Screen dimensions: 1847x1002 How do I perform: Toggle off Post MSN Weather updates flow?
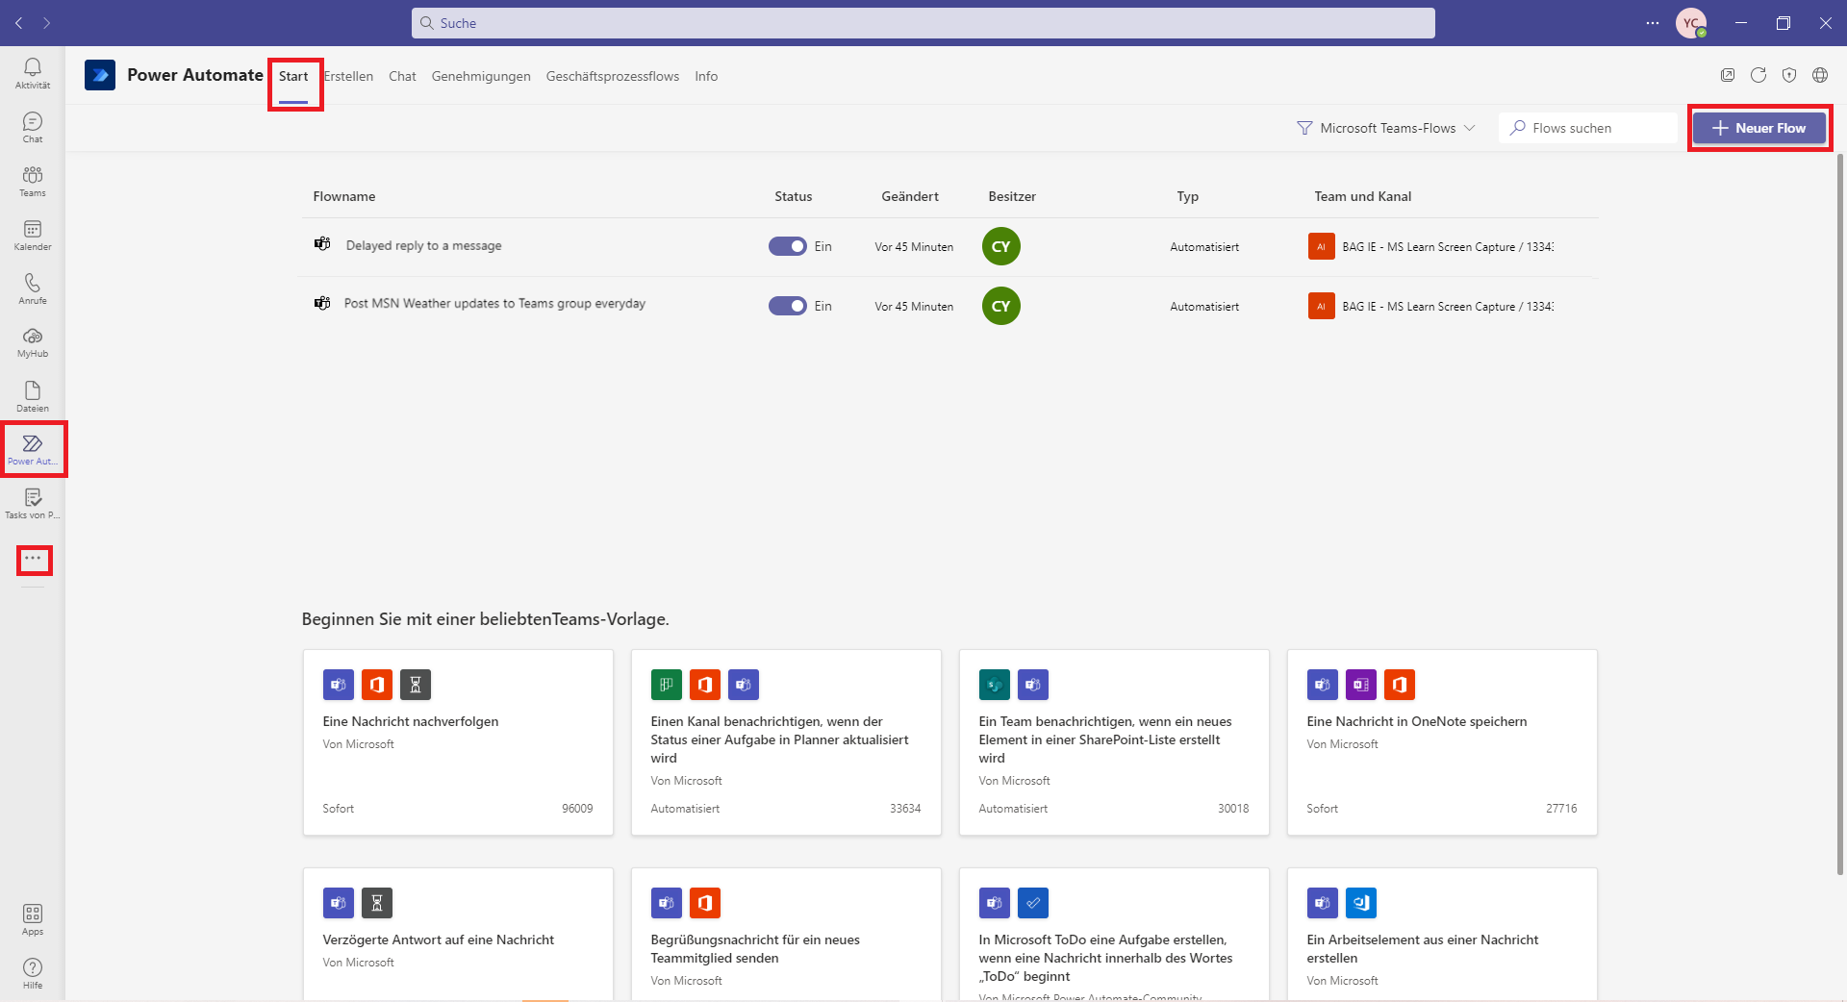pyautogui.click(x=787, y=306)
